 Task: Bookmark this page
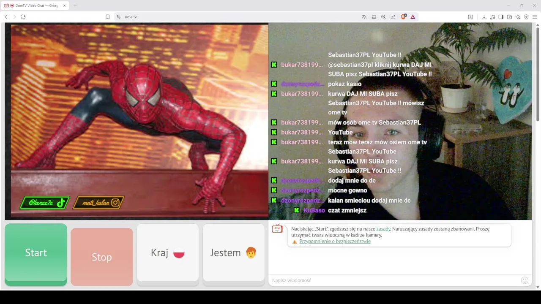pyautogui.click(x=108, y=17)
